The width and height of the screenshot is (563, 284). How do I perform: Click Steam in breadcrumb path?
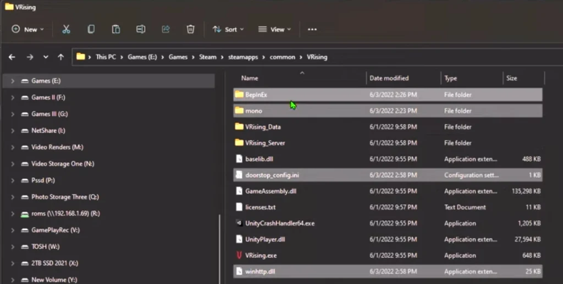tap(208, 57)
